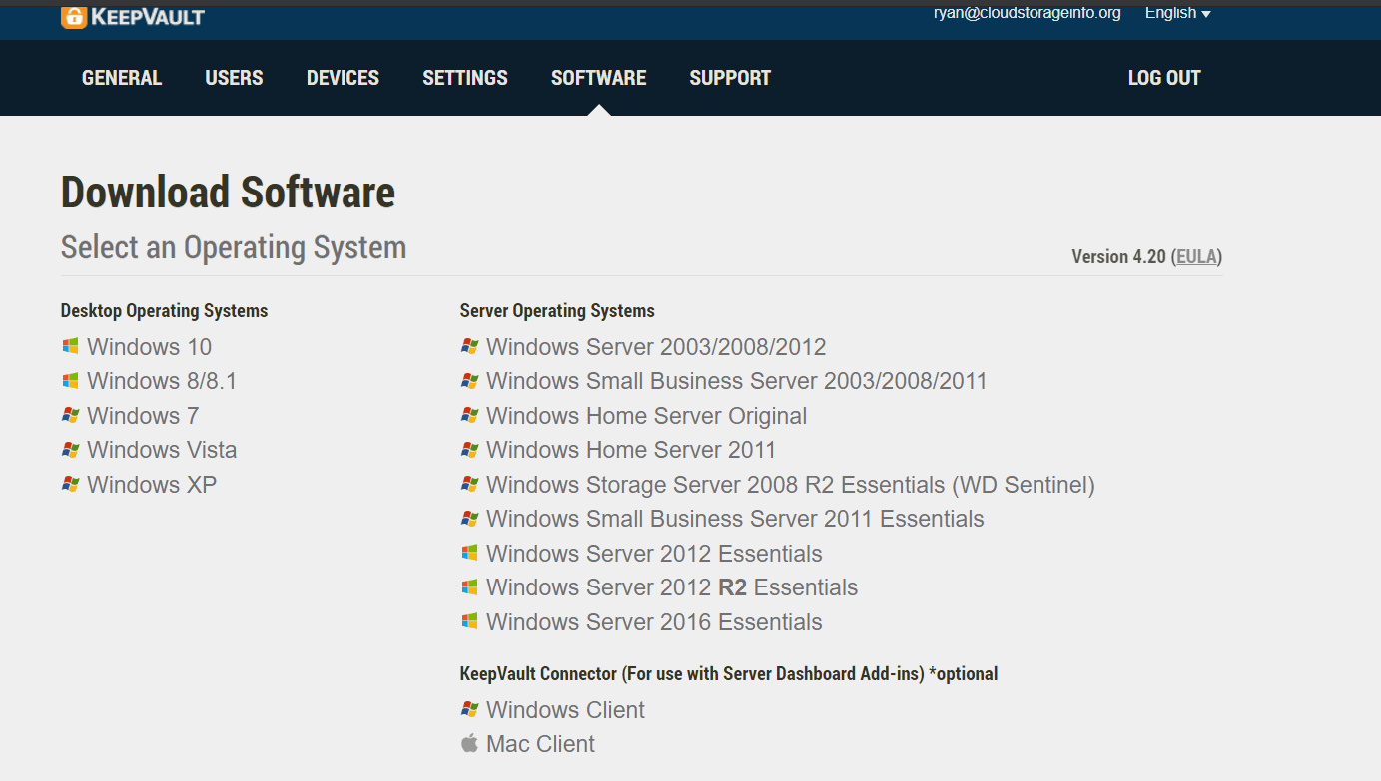Click the Apple icon beside Mac Client
The width and height of the screenshot is (1381, 781).
(x=469, y=743)
